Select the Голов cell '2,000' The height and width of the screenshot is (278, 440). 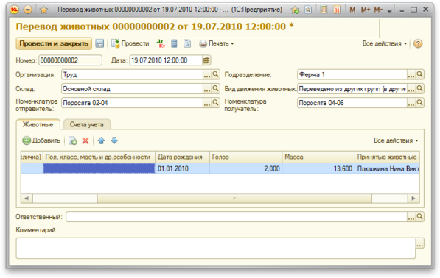pyautogui.click(x=246, y=169)
